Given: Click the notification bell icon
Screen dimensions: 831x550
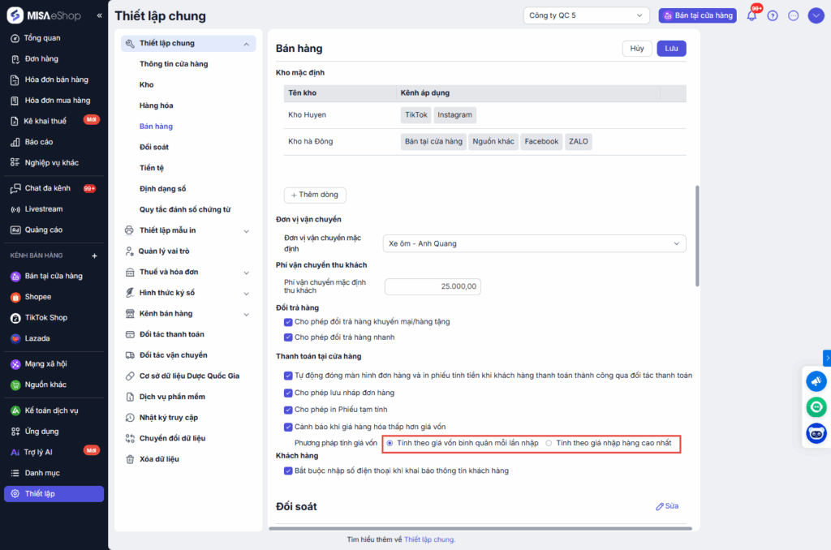Looking at the screenshot, I should pyautogui.click(x=751, y=15).
